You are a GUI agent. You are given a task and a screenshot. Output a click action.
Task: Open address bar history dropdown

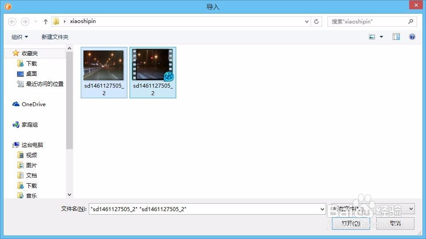(x=307, y=21)
